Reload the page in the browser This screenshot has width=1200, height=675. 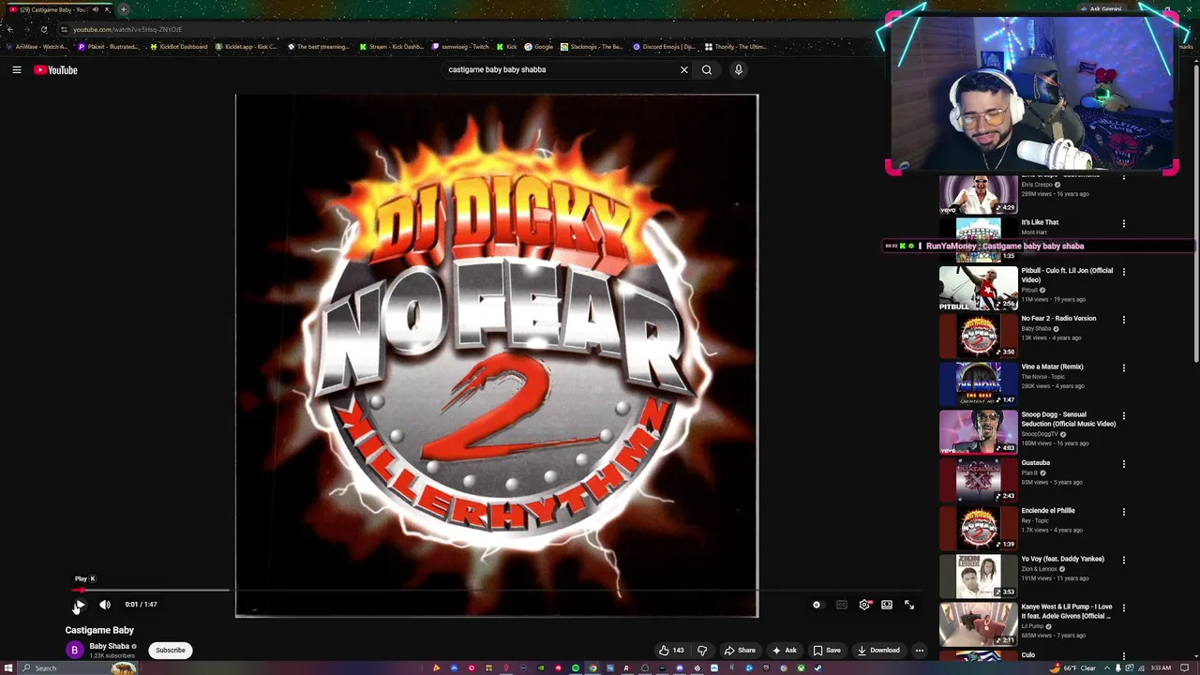point(44,29)
